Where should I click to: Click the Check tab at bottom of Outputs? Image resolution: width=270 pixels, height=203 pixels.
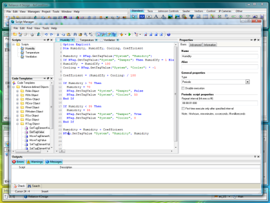(19, 186)
